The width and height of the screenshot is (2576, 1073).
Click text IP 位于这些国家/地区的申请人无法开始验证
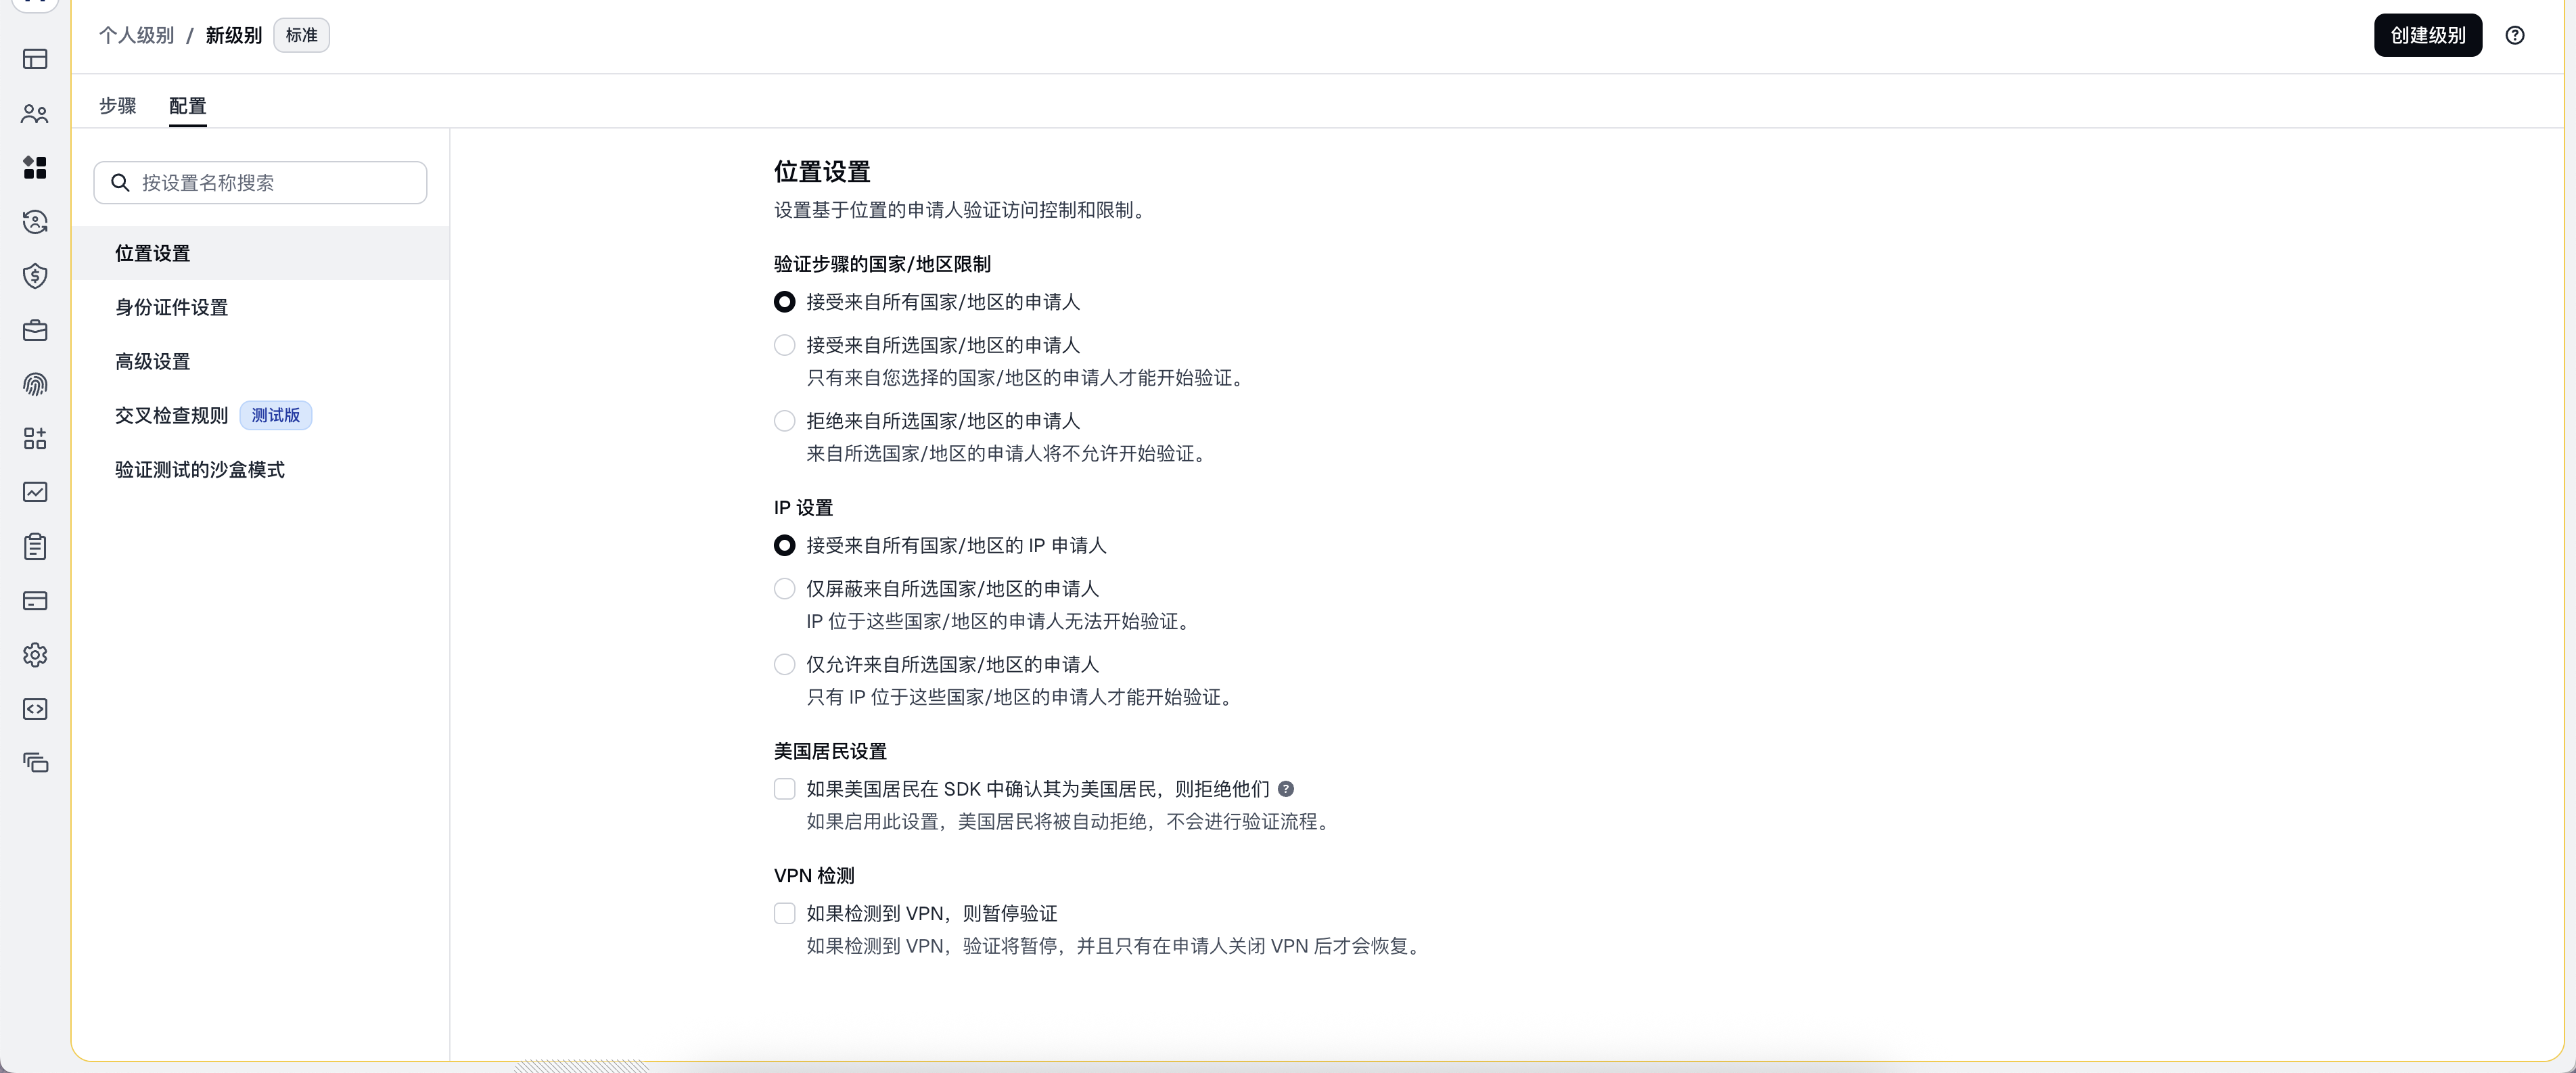pyautogui.click(x=999, y=622)
